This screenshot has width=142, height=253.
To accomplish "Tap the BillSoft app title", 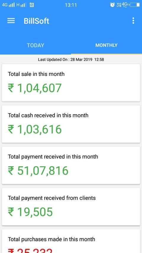I will tap(36, 21).
